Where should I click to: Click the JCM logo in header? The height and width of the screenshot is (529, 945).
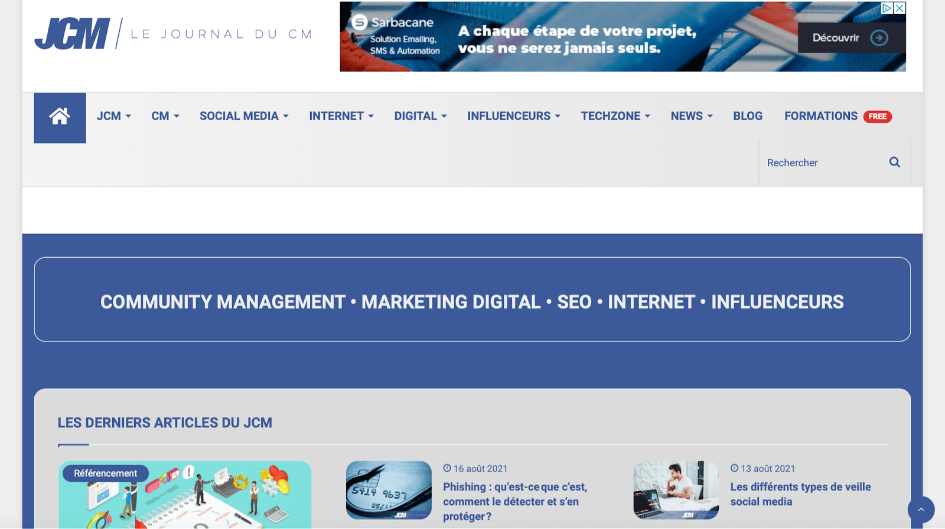[72, 34]
